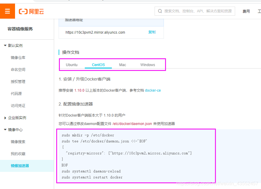This screenshot has width=261, height=189.
Task: Open 我的收藏 in the sidebar
Action: [x=18, y=154]
